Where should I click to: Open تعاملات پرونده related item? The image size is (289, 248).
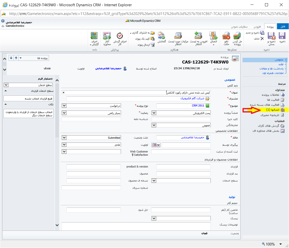273,95
